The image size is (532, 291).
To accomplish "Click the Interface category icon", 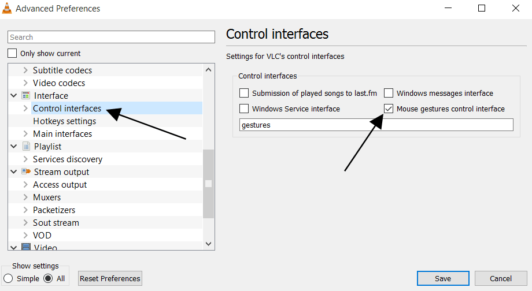I will 26,96.
